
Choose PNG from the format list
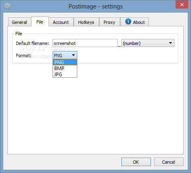[65, 62]
